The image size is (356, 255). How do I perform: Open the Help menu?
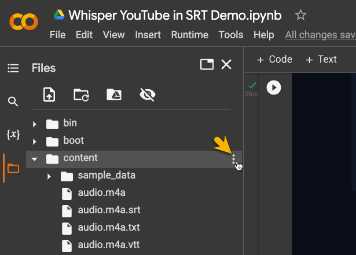[x=264, y=35]
